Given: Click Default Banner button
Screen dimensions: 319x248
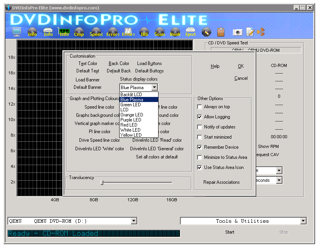Looking at the screenshot, I should click(88, 87).
